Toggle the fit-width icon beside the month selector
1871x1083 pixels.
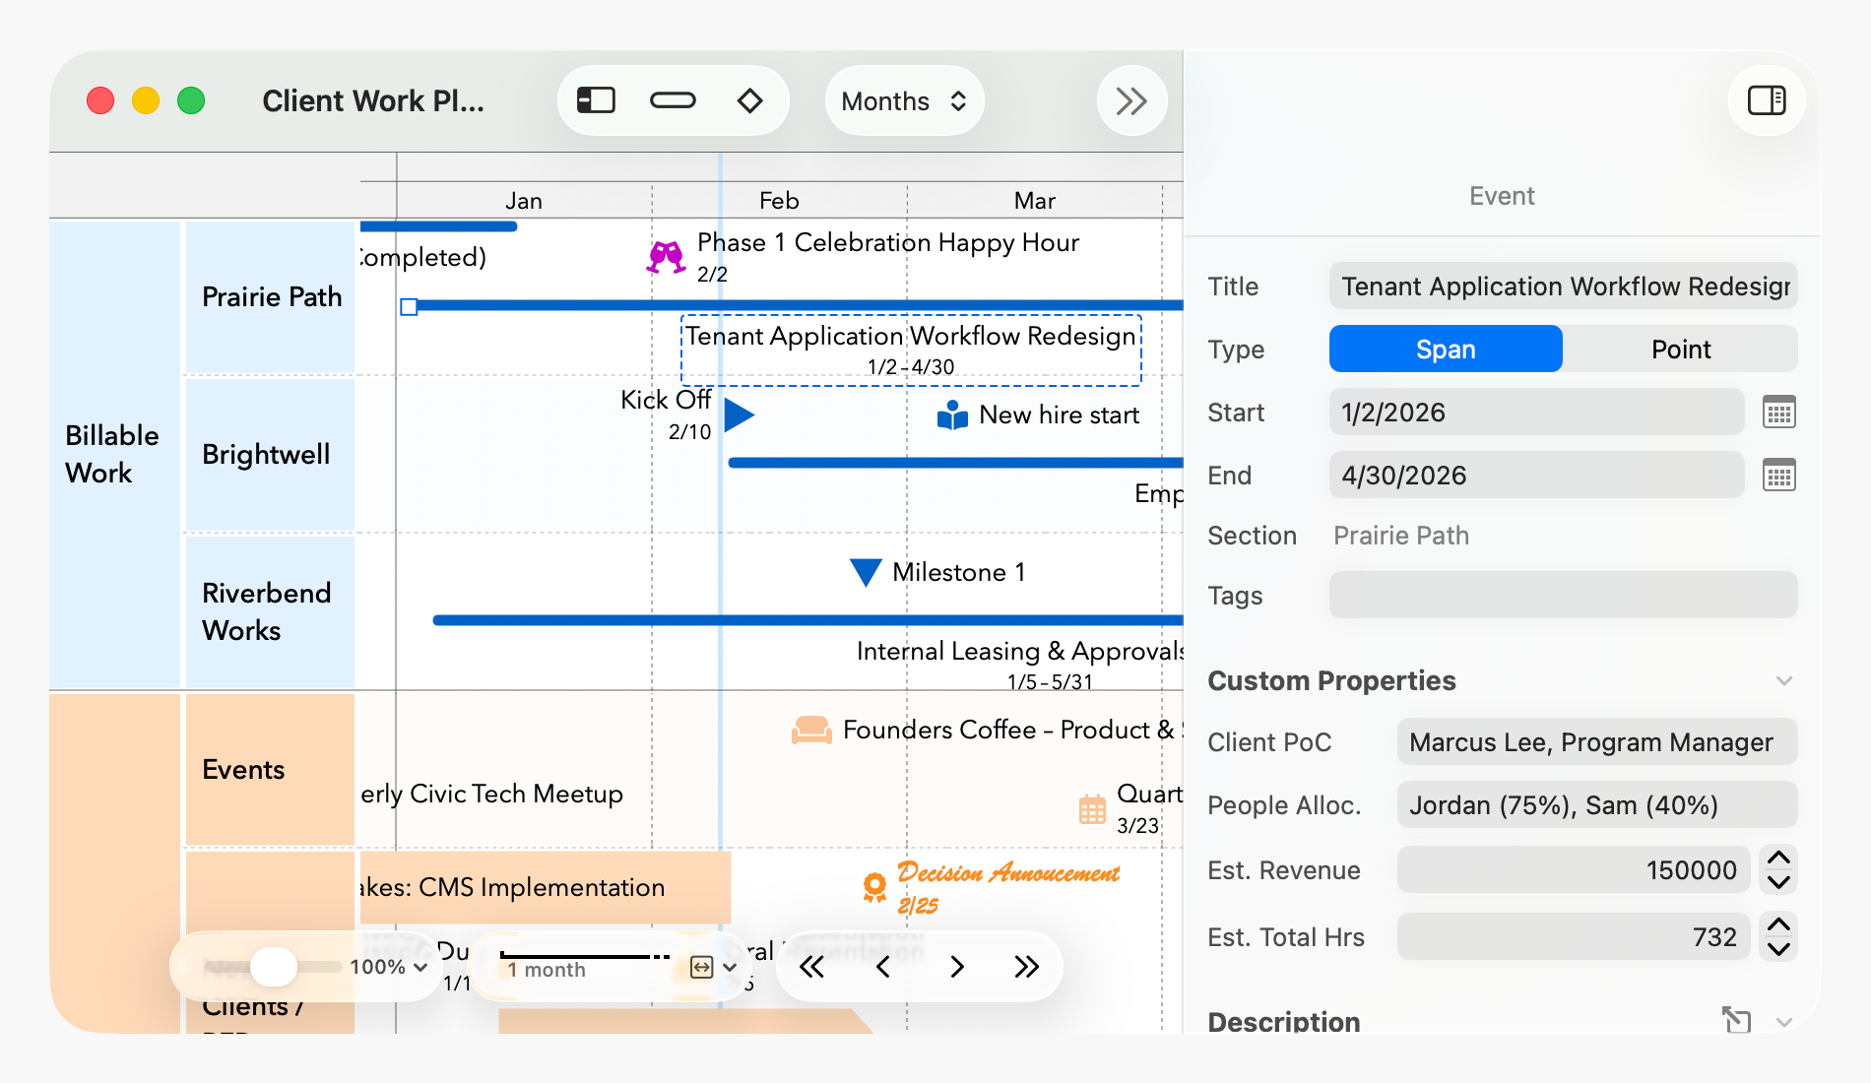pos(699,967)
